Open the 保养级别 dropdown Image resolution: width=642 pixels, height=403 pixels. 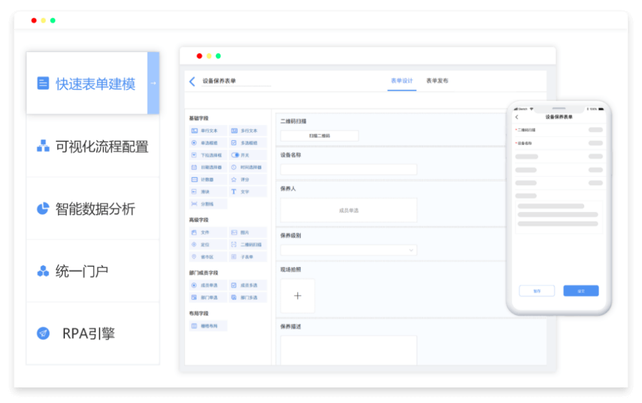[x=348, y=250]
